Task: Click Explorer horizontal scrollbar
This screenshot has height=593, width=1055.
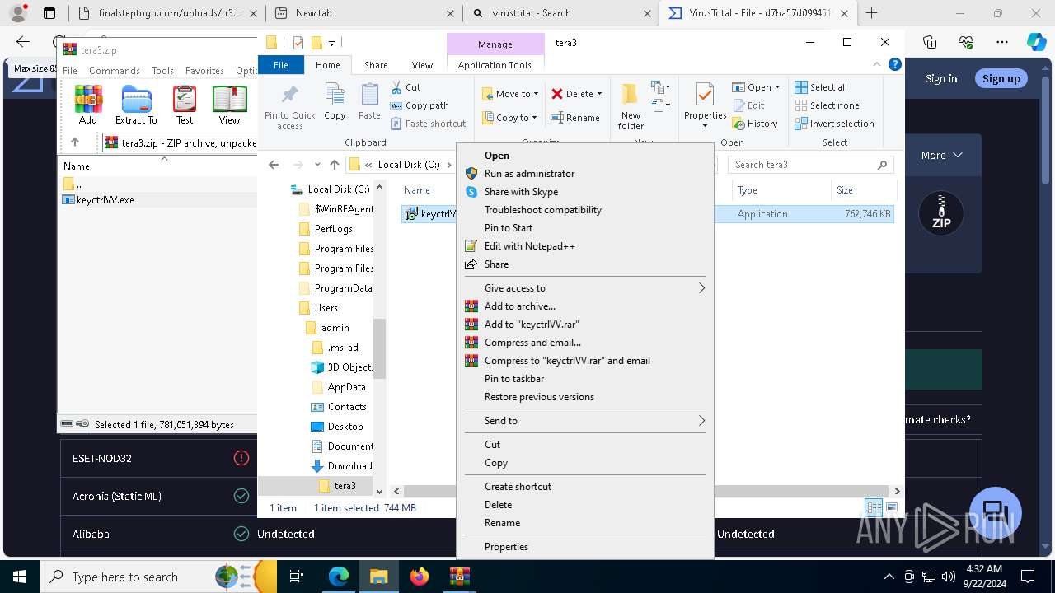Action: (x=645, y=491)
